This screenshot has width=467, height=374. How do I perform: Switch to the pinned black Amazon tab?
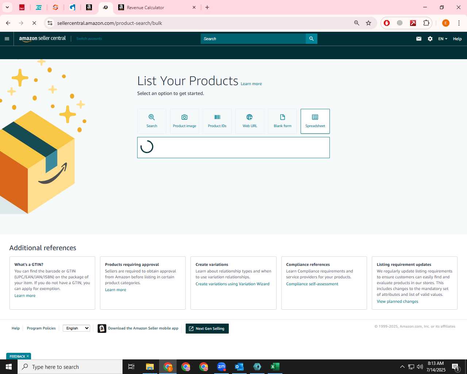point(89,7)
